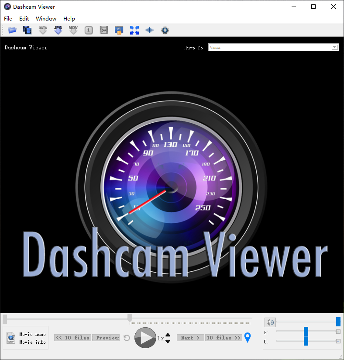Screen dimensions: 344x360
Task: Click the 'Movie name' label
Action: [x=32, y=334]
